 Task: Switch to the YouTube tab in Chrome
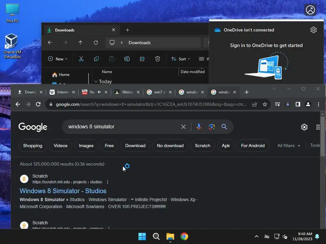(89, 92)
